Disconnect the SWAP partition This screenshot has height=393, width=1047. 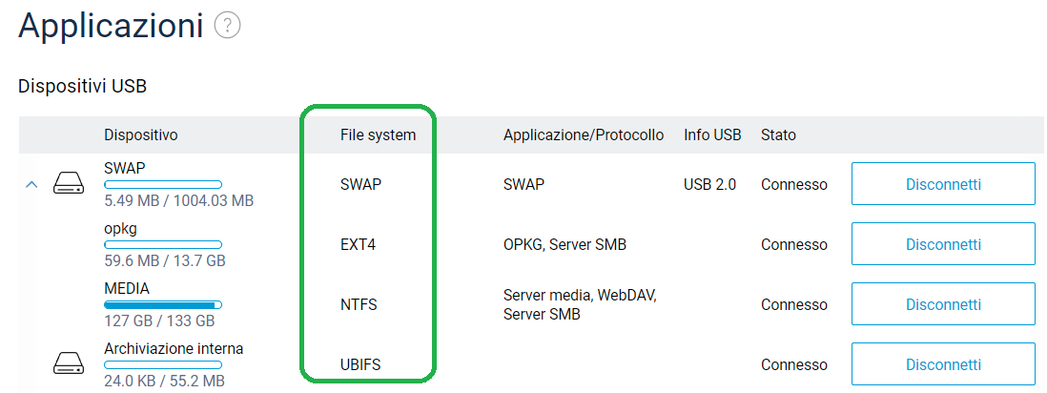[942, 184]
